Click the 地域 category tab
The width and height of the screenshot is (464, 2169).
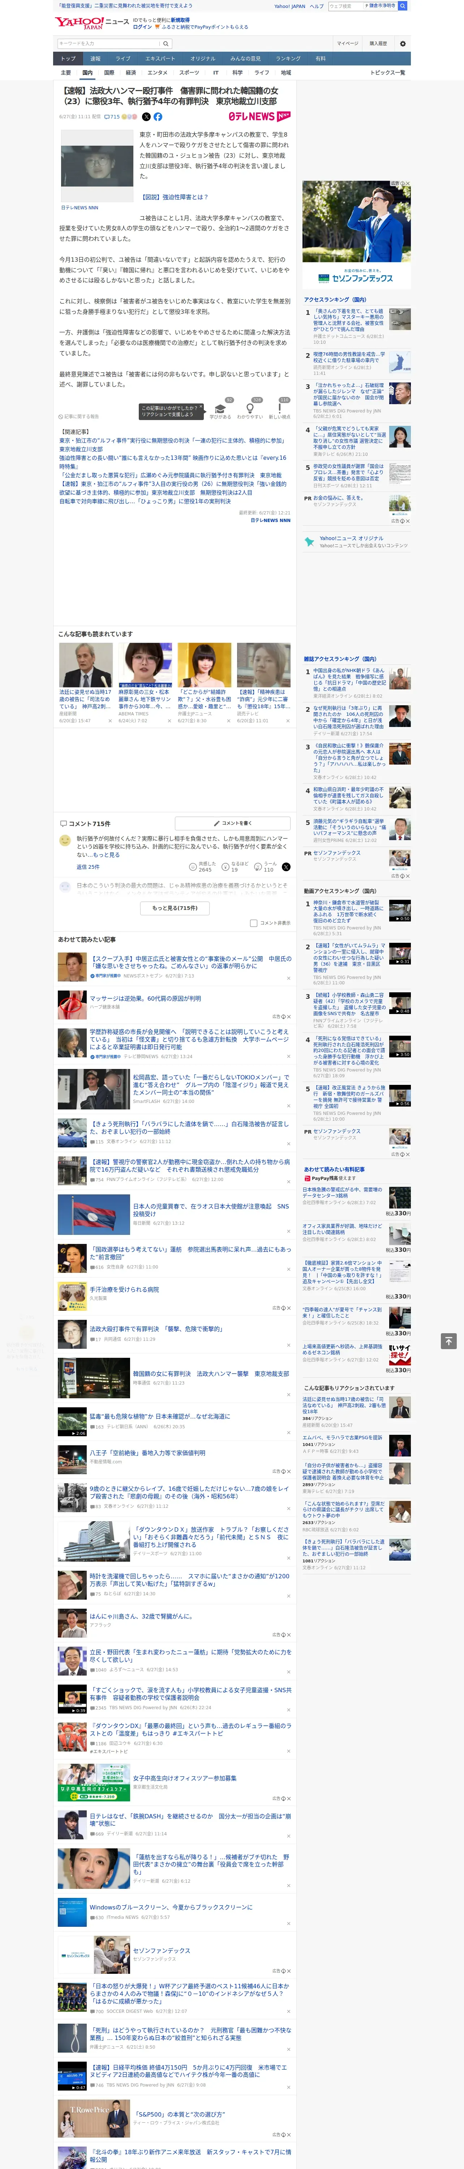coord(285,72)
